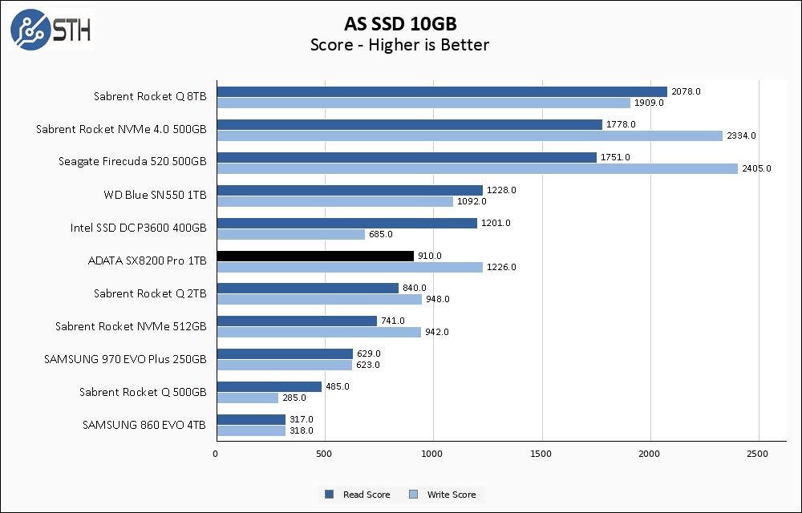Click the 285.0 write score value
This screenshot has height=513, width=802.
coord(294,398)
